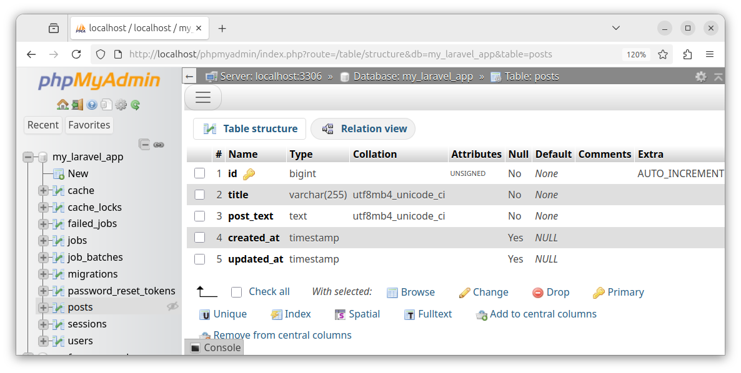Click the primary key icon beside id
The width and height of the screenshot is (741, 373).
(x=249, y=174)
